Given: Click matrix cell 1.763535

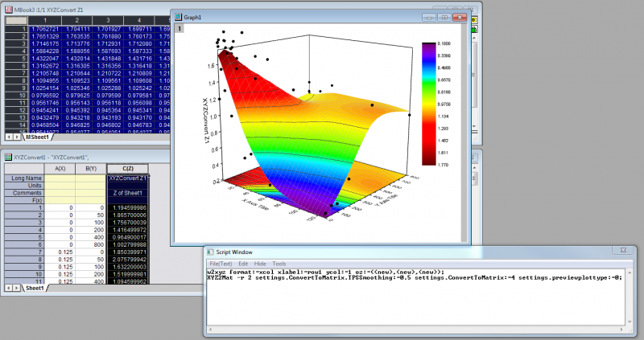Looking at the screenshot, I should [x=76, y=36].
